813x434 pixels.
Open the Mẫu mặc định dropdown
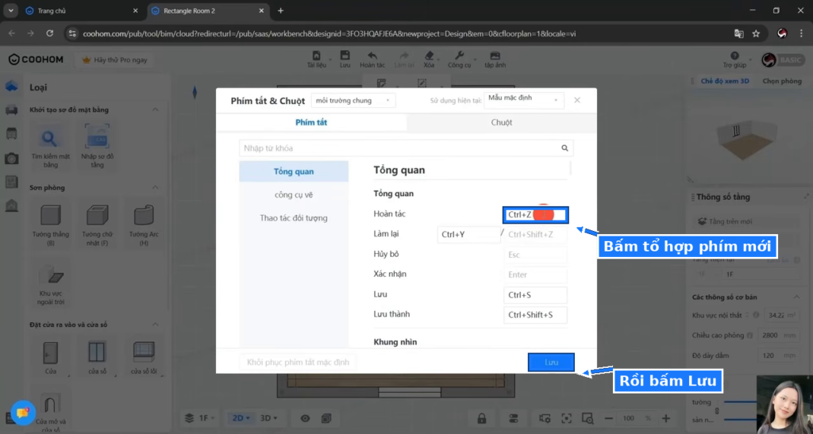(524, 98)
